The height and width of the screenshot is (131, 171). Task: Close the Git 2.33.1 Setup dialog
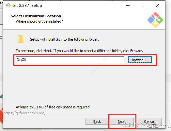[158, 5]
